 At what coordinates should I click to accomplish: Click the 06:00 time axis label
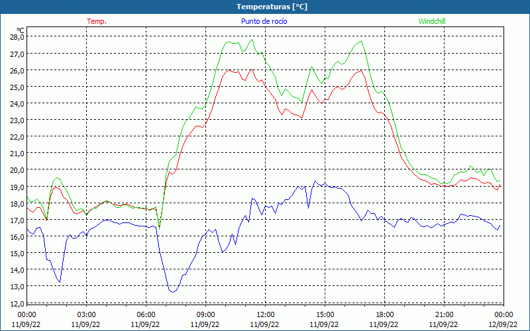point(146,315)
